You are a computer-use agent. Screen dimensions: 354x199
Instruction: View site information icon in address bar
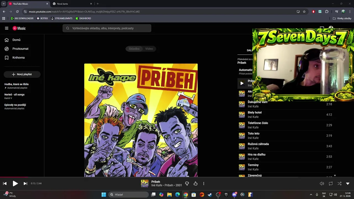pyautogui.click(x=25, y=12)
